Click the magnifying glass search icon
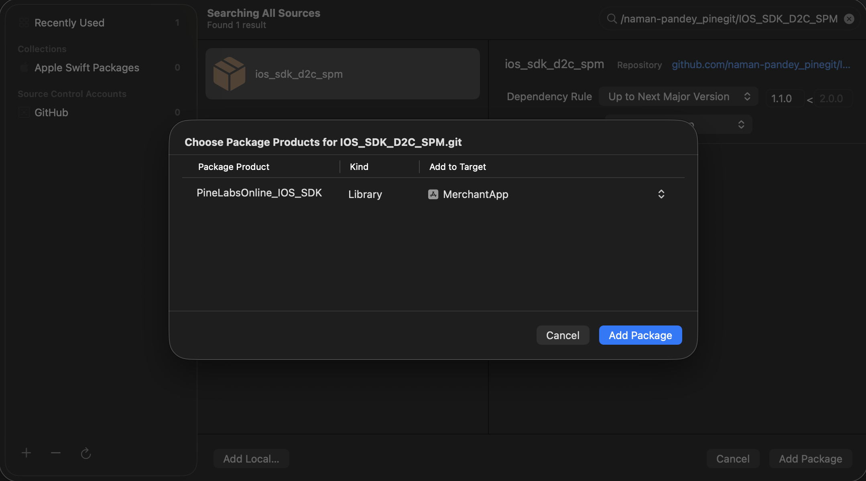The image size is (866, 481). (x=612, y=19)
